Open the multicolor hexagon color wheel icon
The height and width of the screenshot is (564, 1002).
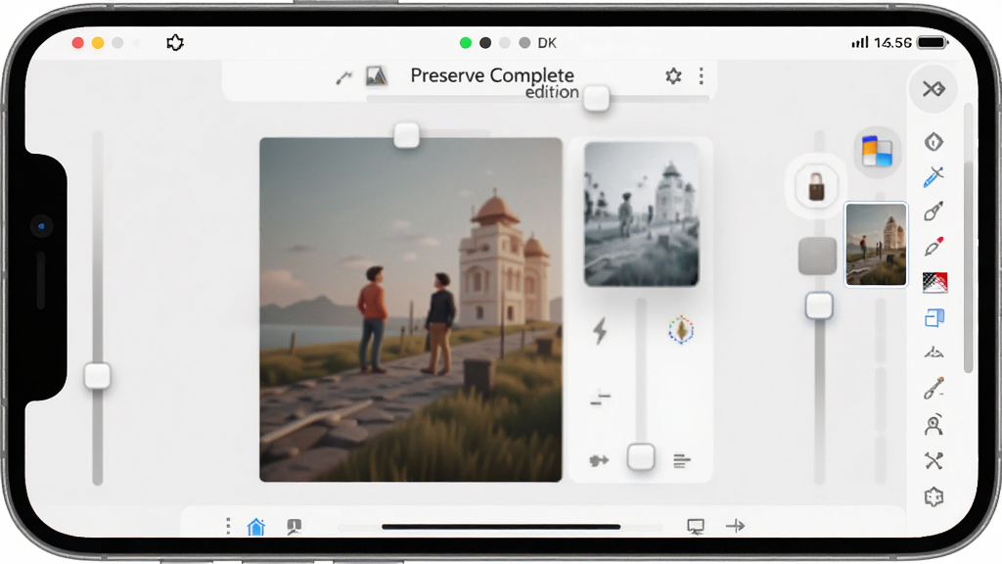pyautogui.click(x=681, y=330)
